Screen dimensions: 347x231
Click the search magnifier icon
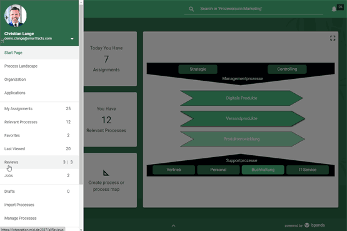click(191, 9)
